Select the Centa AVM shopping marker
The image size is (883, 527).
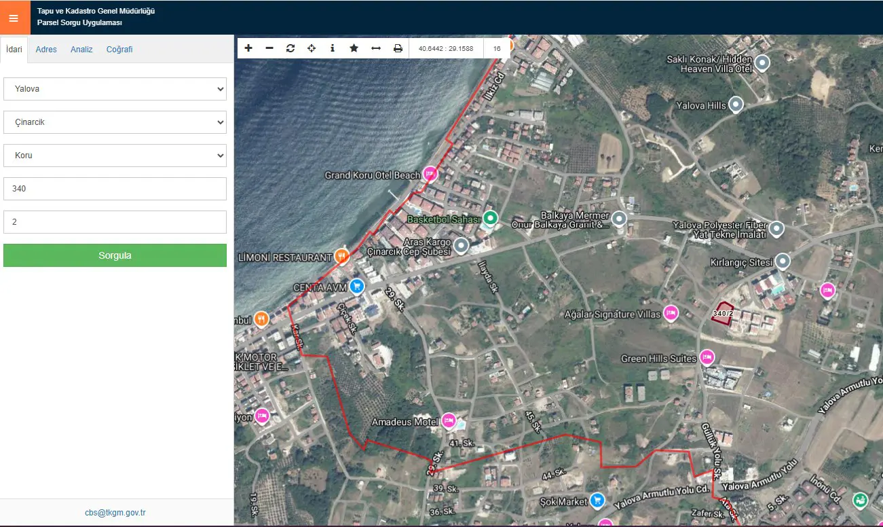click(x=356, y=287)
